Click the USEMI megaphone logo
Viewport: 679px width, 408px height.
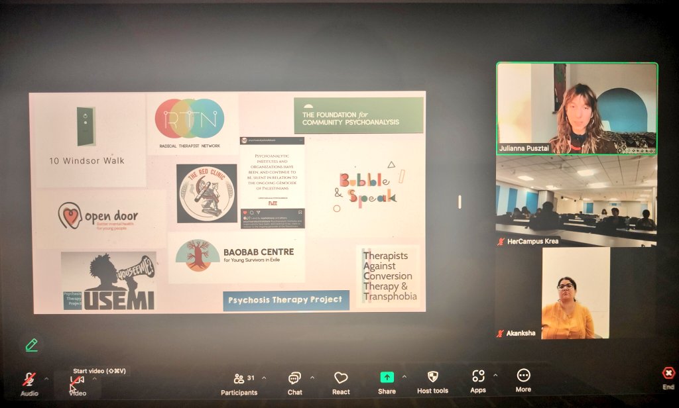[109, 281]
